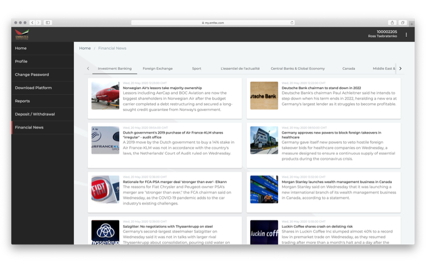The width and height of the screenshot is (426, 271).
Task: Click Norwegian Air article summary text
Action: pos(178,101)
